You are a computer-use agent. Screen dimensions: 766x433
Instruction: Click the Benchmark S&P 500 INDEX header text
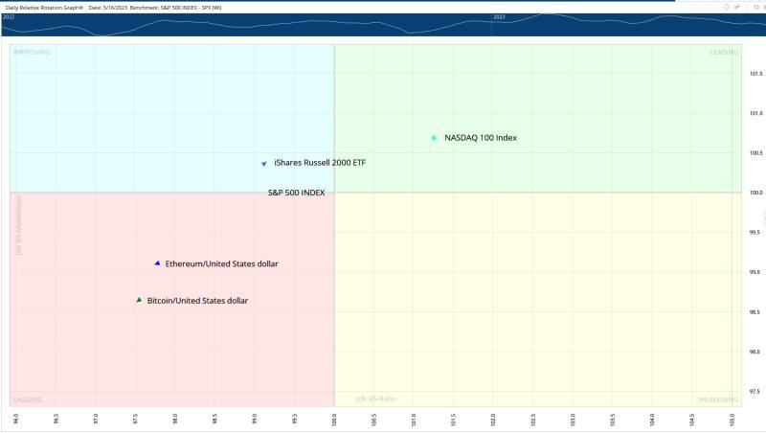(175, 8)
